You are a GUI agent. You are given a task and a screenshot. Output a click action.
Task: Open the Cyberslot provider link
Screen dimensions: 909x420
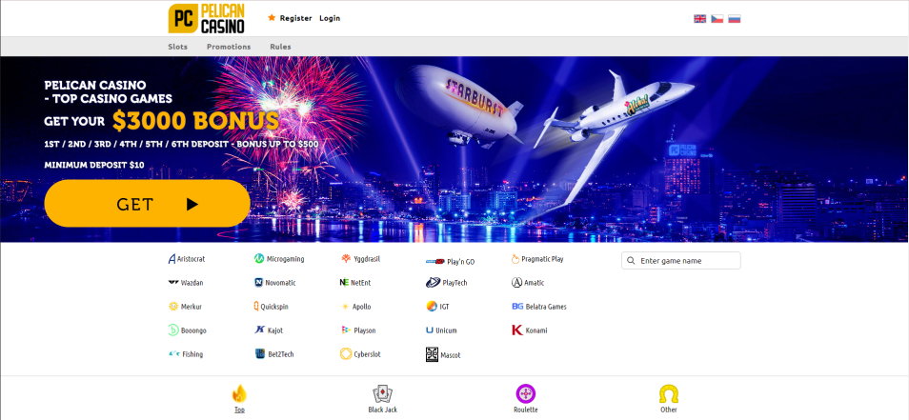tap(360, 354)
